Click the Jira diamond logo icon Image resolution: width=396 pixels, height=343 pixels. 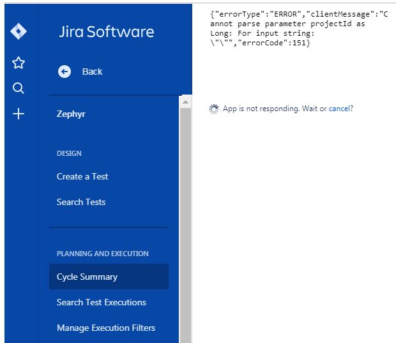click(19, 31)
